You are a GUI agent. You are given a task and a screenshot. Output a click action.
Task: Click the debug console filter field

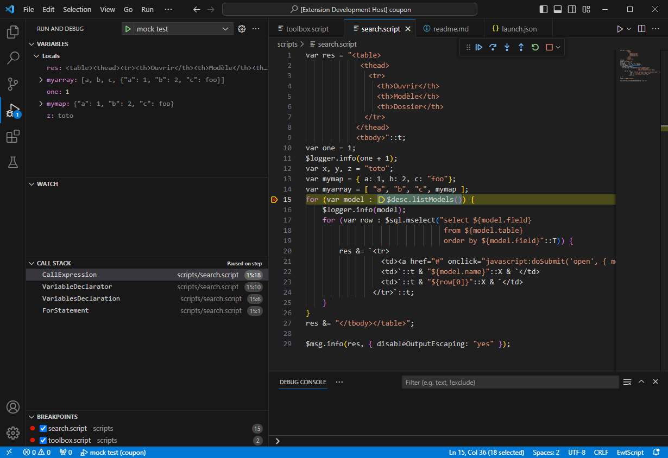510,382
